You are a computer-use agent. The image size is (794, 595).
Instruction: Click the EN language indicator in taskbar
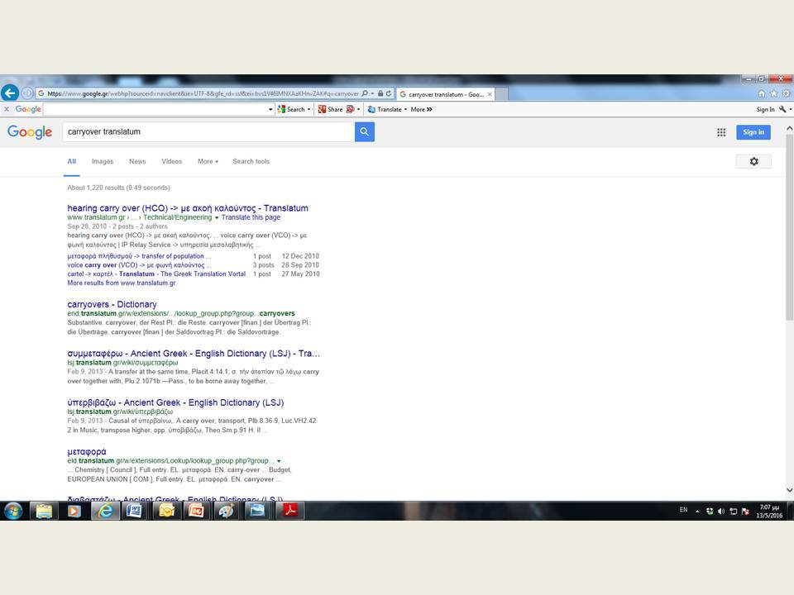pos(684,510)
